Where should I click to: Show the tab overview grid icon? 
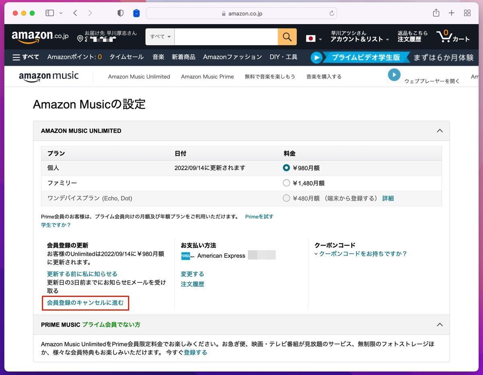click(467, 13)
